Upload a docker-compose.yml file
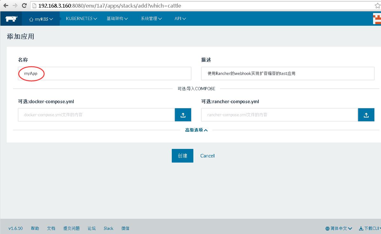The width and height of the screenshot is (381, 234). coord(183,115)
